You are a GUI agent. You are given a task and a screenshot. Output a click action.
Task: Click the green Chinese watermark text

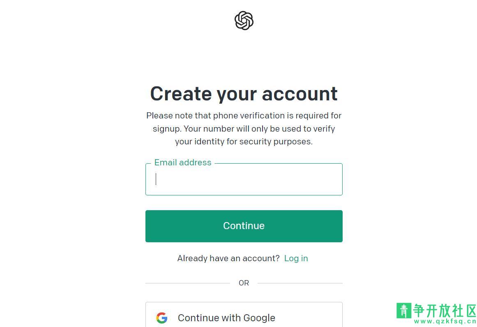point(445,311)
